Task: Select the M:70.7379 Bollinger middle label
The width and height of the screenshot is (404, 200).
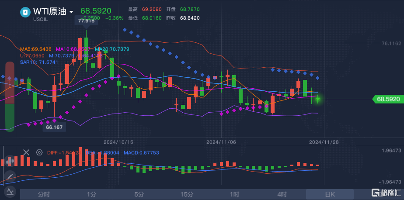Action: coord(62,55)
